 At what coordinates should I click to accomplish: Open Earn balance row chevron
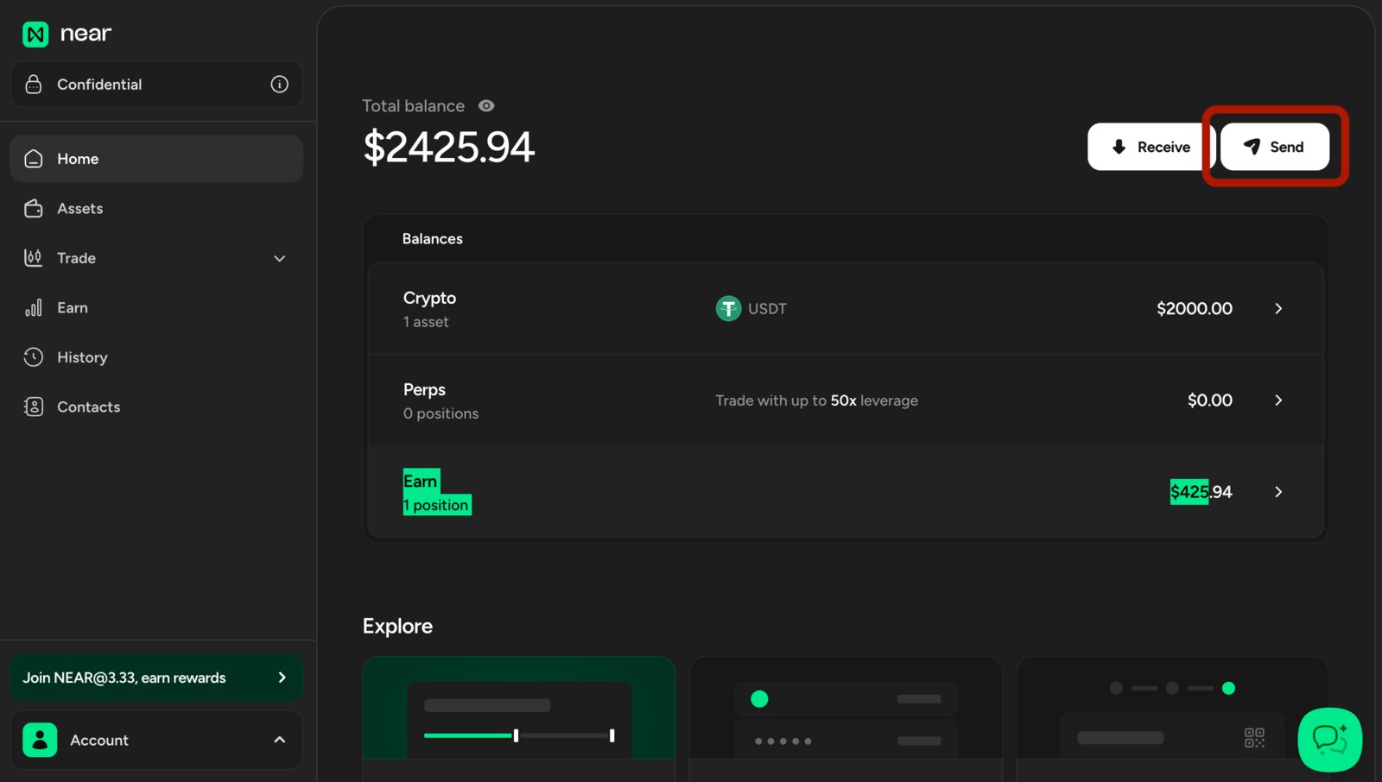pyautogui.click(x=1278, y=492)
